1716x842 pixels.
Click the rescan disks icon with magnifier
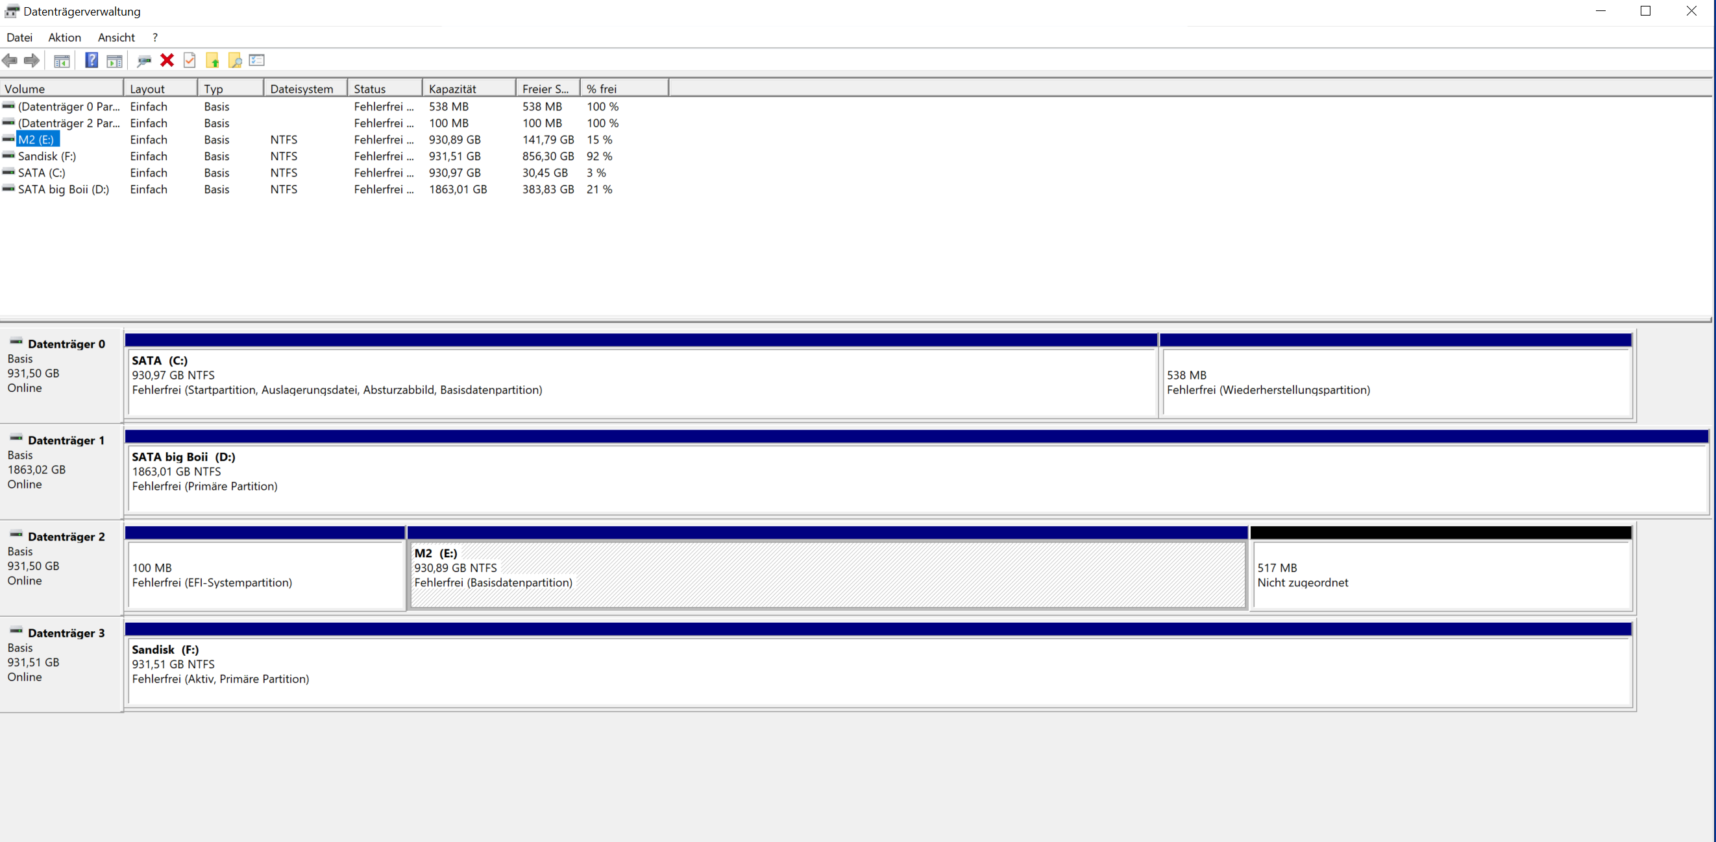point(144,60)
